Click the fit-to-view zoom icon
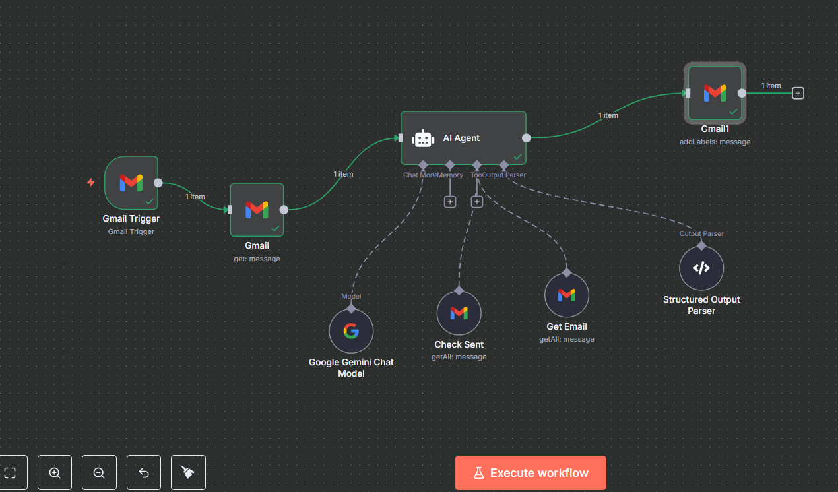Screen dimensions: 838x492 pos(10,472)
